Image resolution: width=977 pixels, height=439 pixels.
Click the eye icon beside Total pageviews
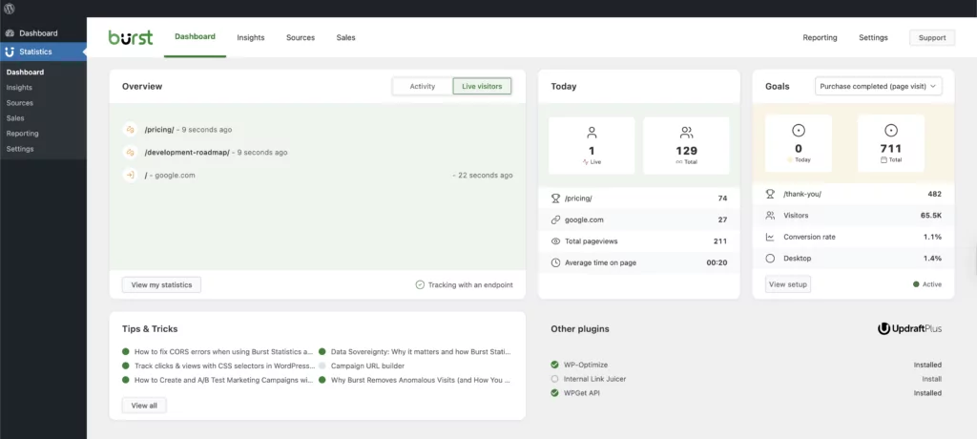click(556, 241)
